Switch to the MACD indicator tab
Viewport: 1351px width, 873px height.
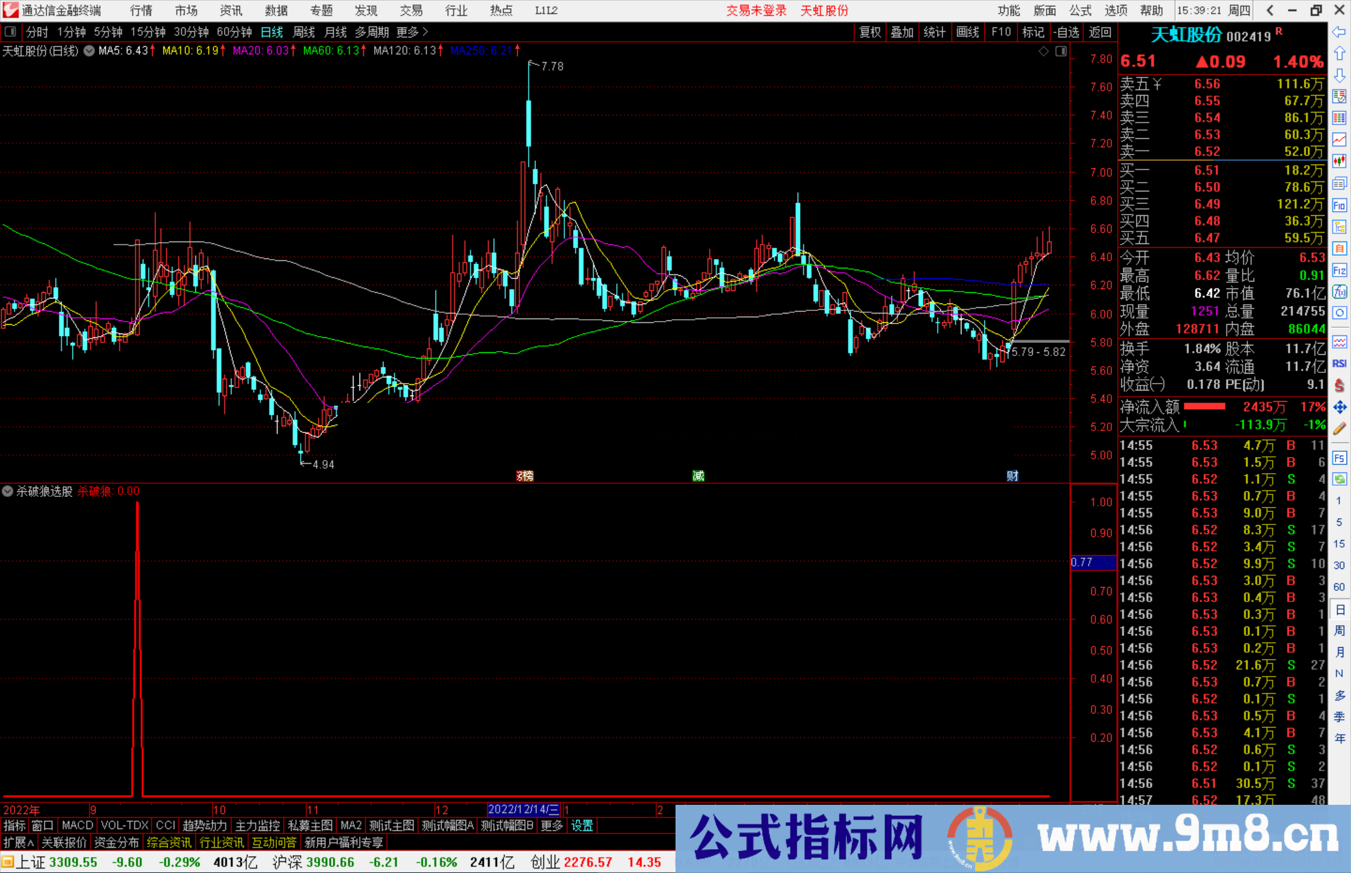tap(76, 825)
